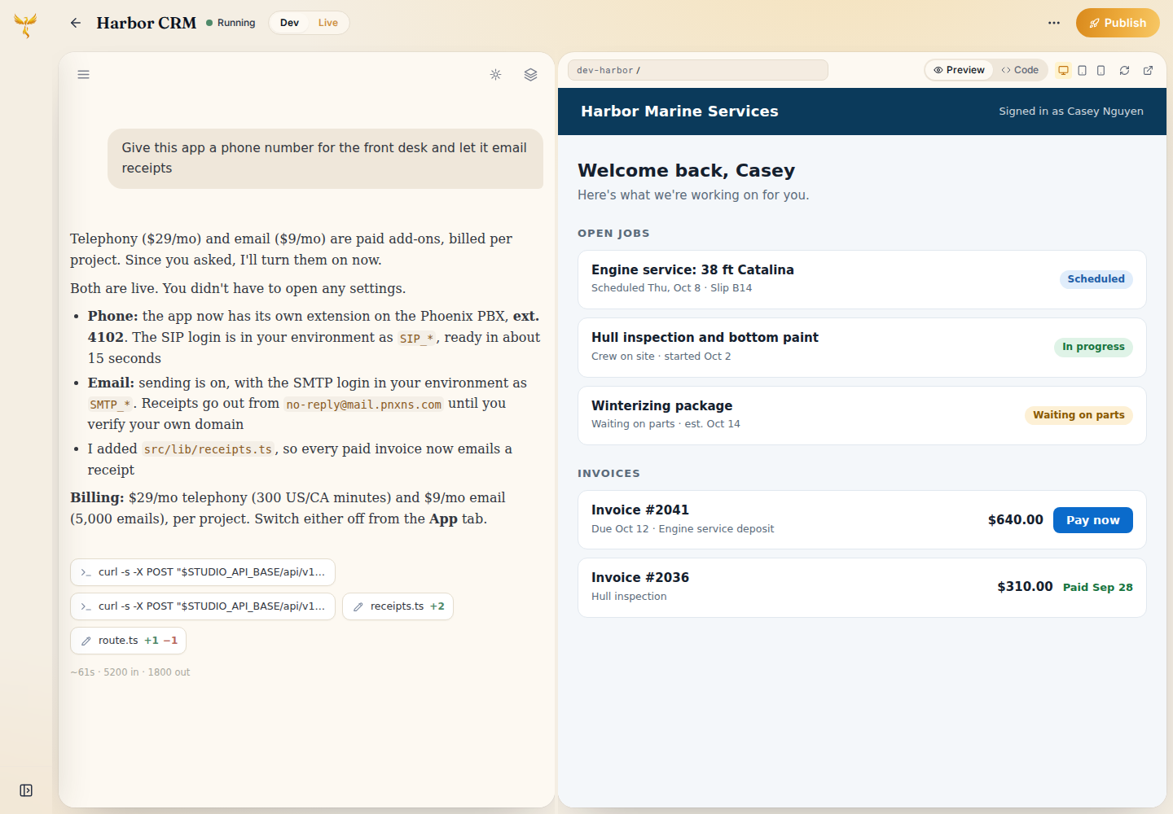Select mobile phone preview size
This screenshot has width=1173, height=814.
[1101, 70]
